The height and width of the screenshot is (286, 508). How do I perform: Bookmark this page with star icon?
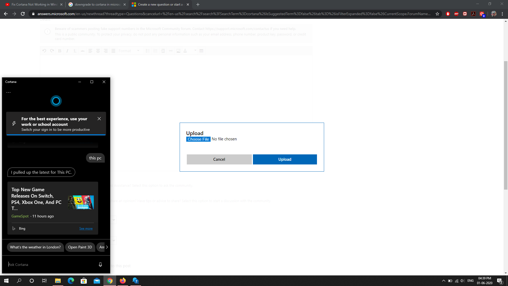coord(437,14)
